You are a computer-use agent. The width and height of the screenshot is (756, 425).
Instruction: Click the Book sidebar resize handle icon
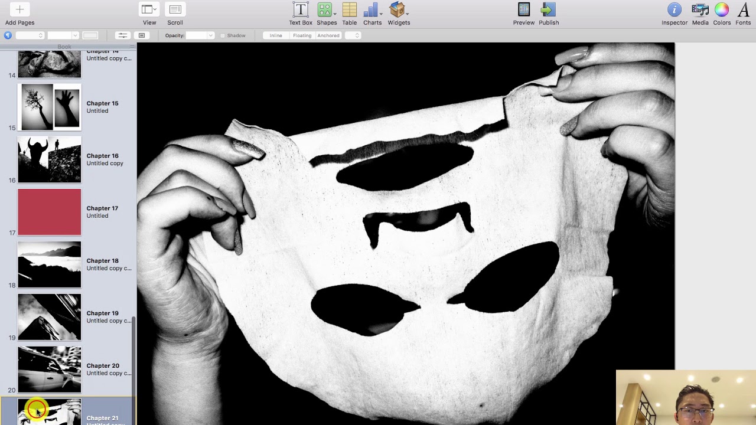132,47
